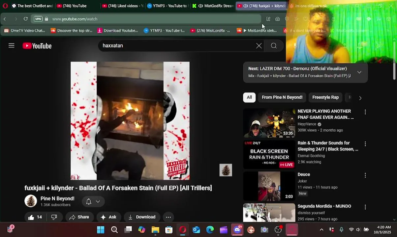Open options for Deuce video
Image resolution: width=397 pixels, height=237 pixels.
coord(365,175)
